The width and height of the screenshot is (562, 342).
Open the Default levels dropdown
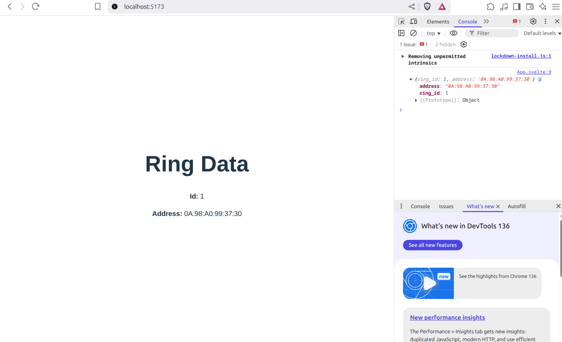[542, 33]
